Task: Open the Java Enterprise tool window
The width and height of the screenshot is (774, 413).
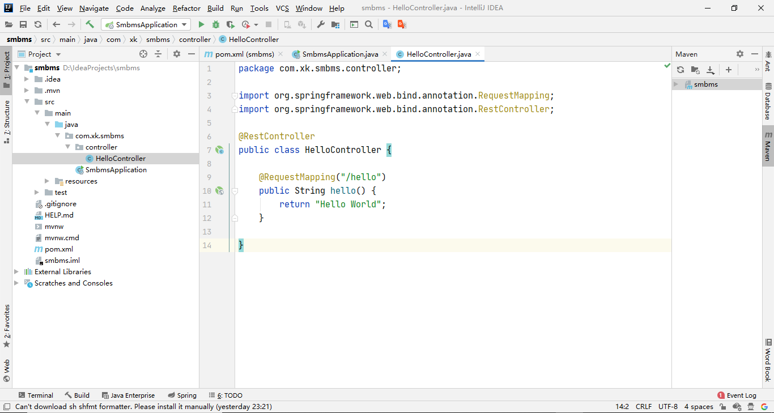Action: pyautogui.click(x=128, y=395)
